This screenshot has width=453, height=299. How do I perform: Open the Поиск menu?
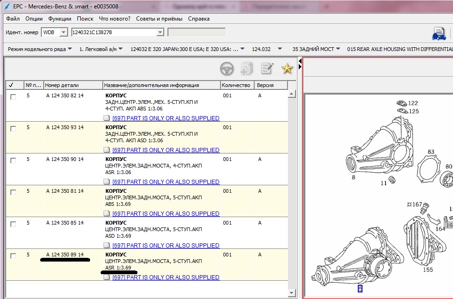85,19
